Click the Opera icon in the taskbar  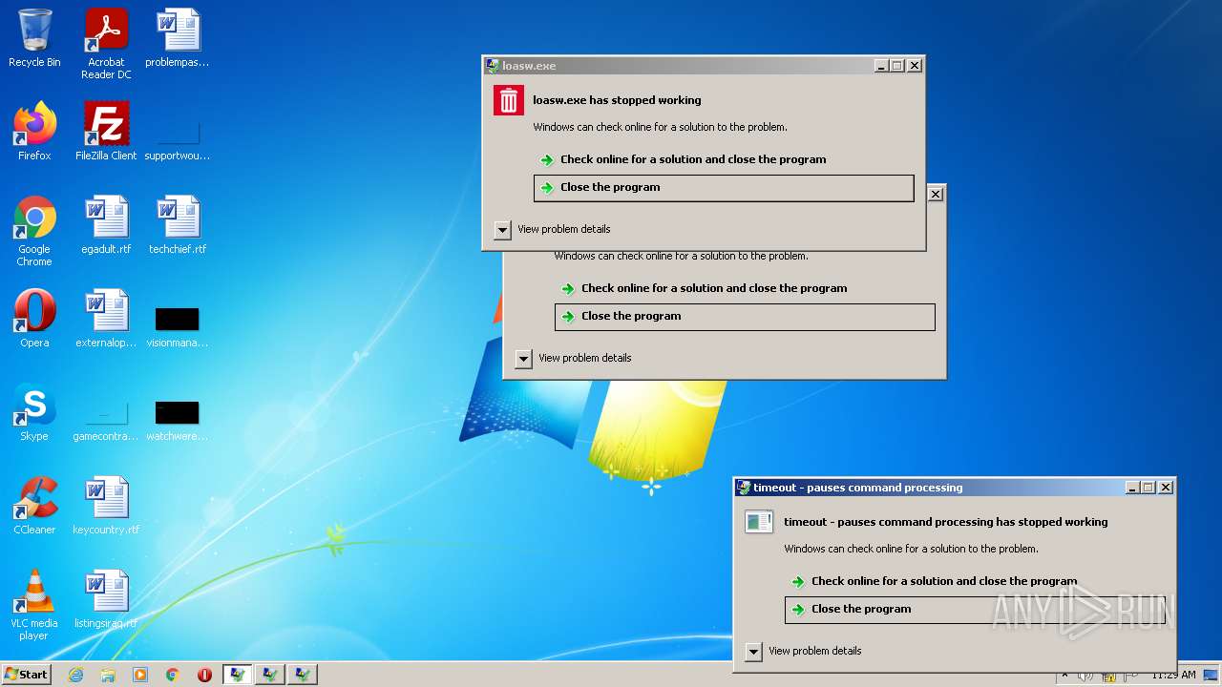point(204,675)
